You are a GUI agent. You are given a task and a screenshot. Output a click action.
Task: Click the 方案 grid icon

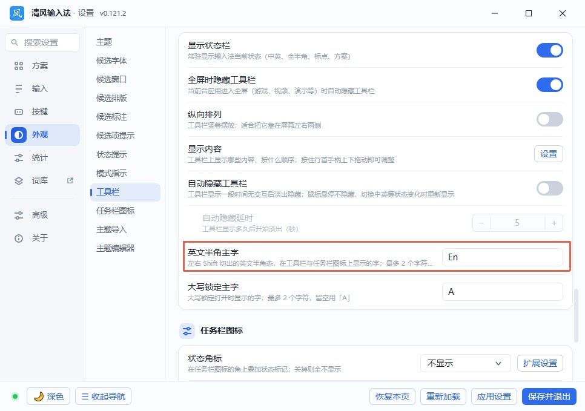pyautogui.click(x=19, y=66)
